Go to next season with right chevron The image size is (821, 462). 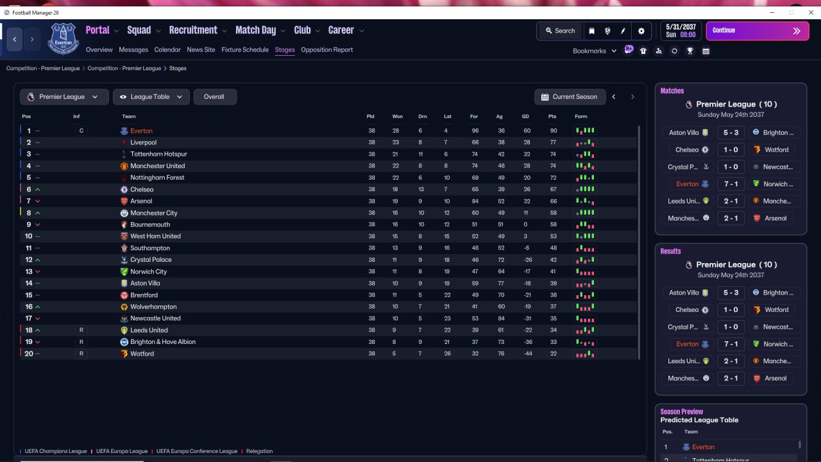click(632, 97)
